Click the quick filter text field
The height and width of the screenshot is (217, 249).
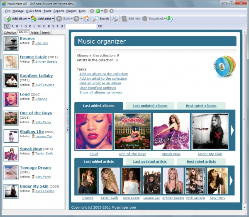(x=81, y=26)
